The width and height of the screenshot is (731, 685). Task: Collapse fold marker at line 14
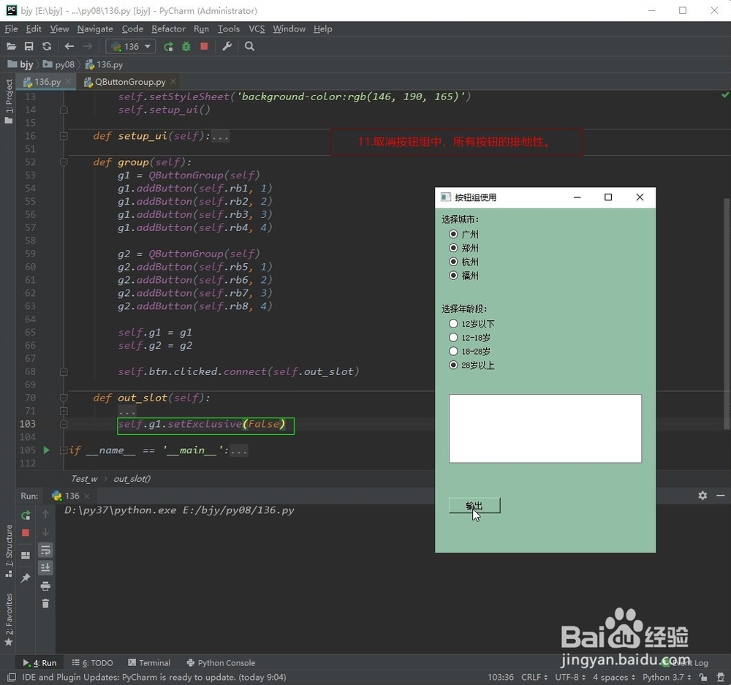[64, 110]
